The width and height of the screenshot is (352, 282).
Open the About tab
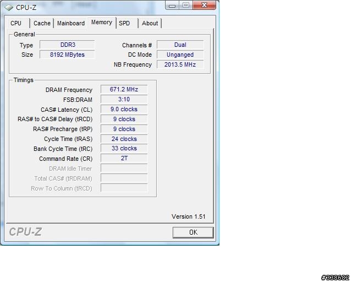[150, 23]
